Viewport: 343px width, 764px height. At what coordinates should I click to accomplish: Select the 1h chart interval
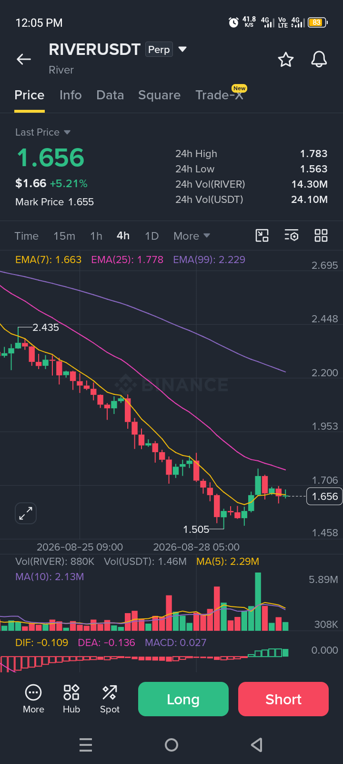click(x=96, y=236)
